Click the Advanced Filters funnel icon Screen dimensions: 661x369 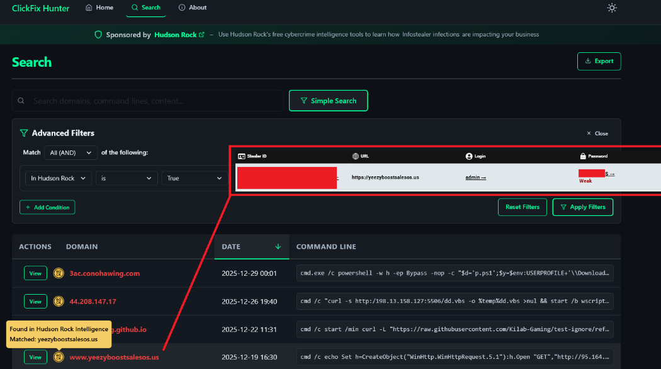(24, 133)
